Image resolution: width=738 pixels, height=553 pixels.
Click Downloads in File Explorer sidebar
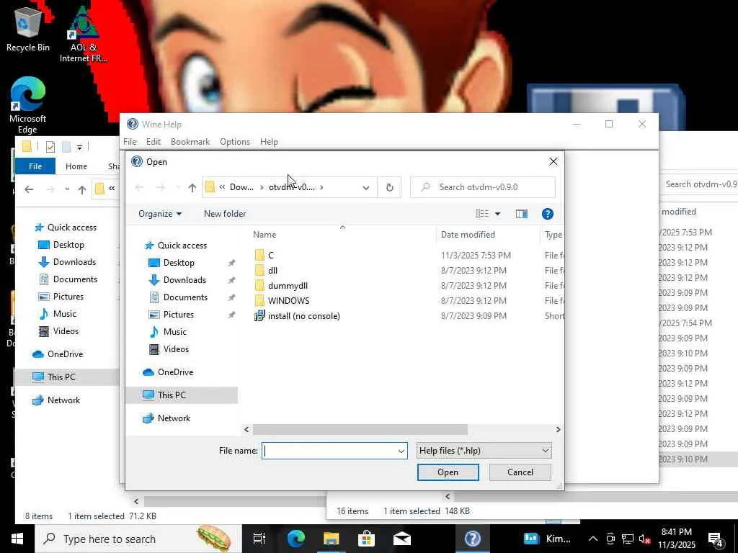click(74, 262)
